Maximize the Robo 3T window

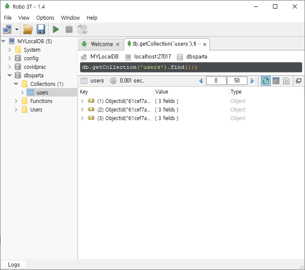275,6
